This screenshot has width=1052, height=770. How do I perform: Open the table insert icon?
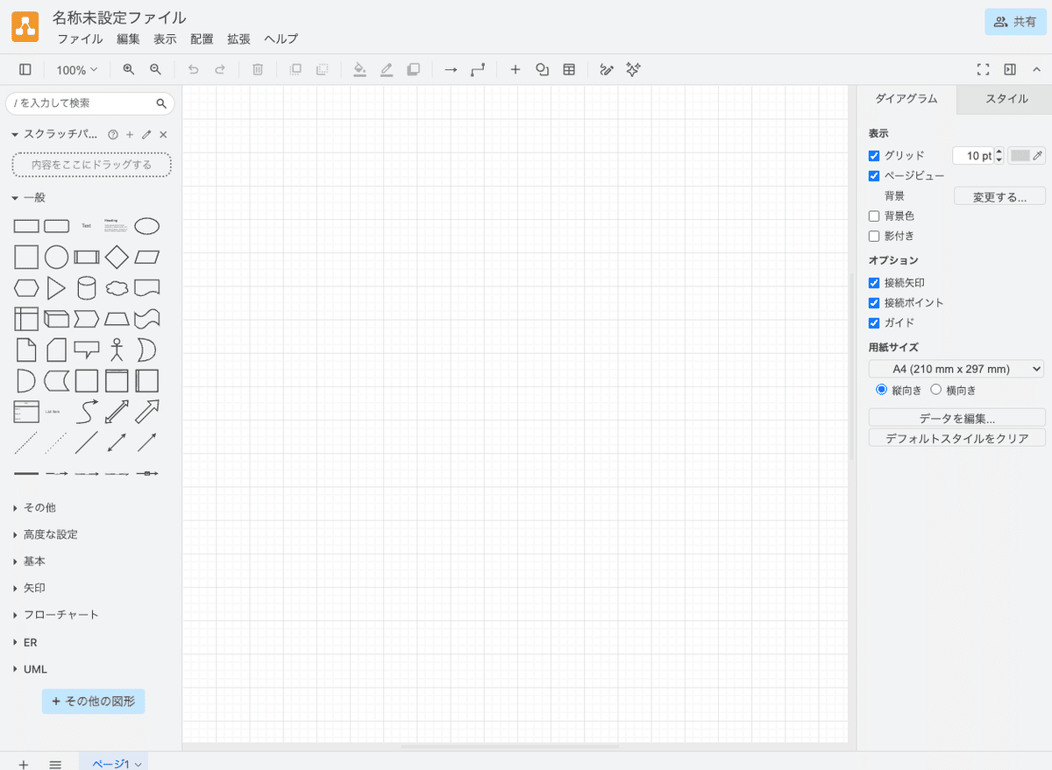coord(569,69)
